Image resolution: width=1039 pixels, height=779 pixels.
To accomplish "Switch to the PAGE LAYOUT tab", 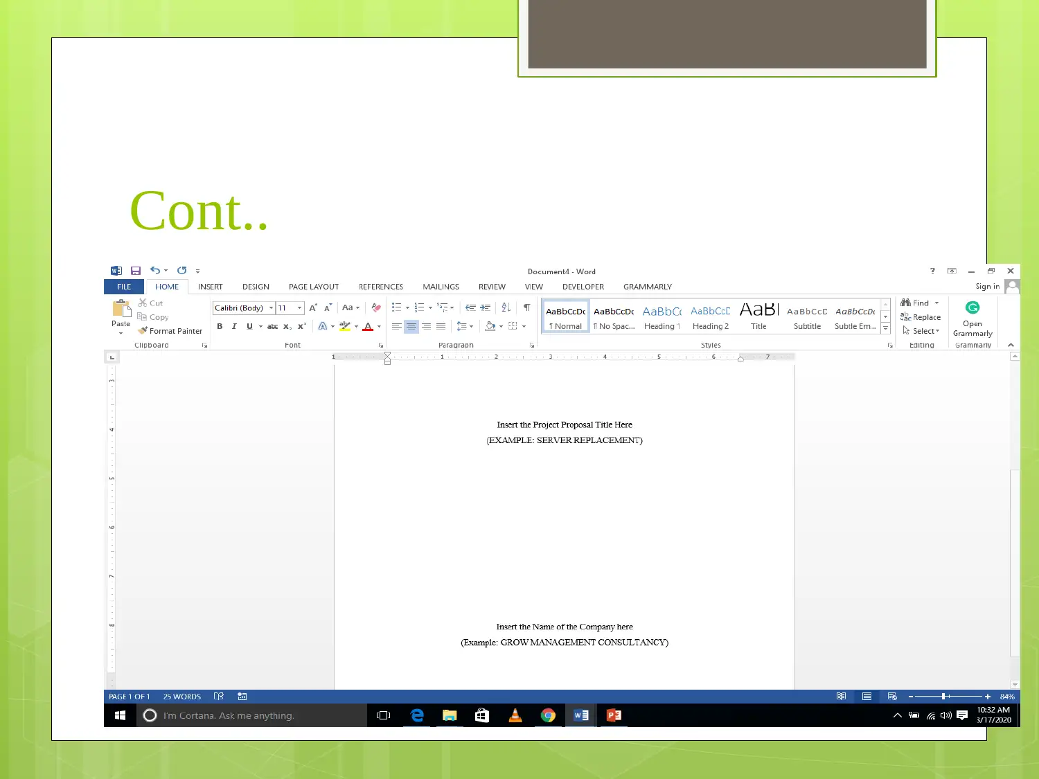I will pyautogui.click(x=314, y=287).
